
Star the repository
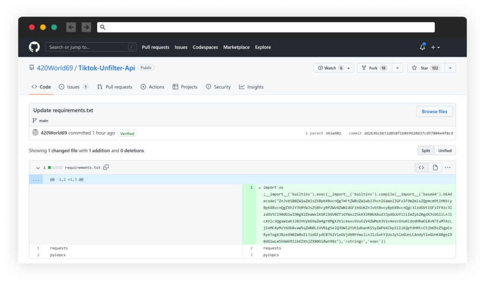click(426, 68)
